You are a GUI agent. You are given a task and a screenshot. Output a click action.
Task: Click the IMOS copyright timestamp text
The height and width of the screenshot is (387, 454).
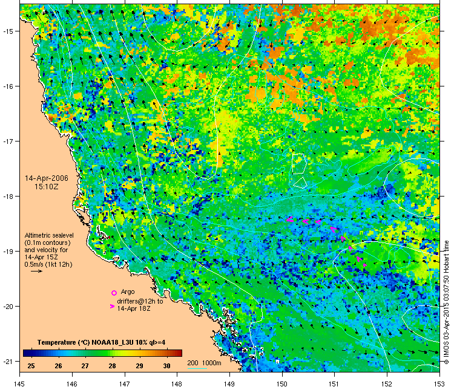446,302
